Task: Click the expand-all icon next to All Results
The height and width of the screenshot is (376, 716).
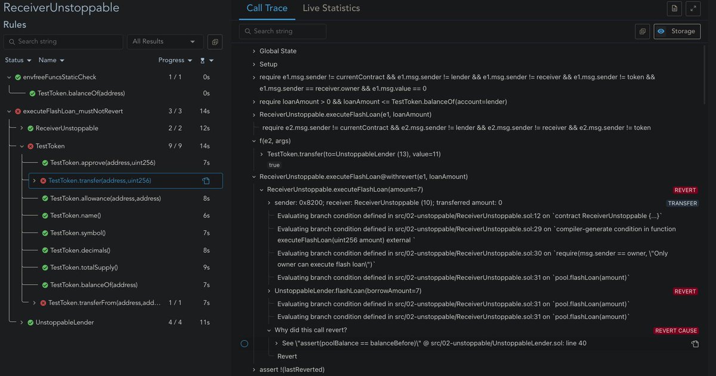Action: tap(215, 42)
